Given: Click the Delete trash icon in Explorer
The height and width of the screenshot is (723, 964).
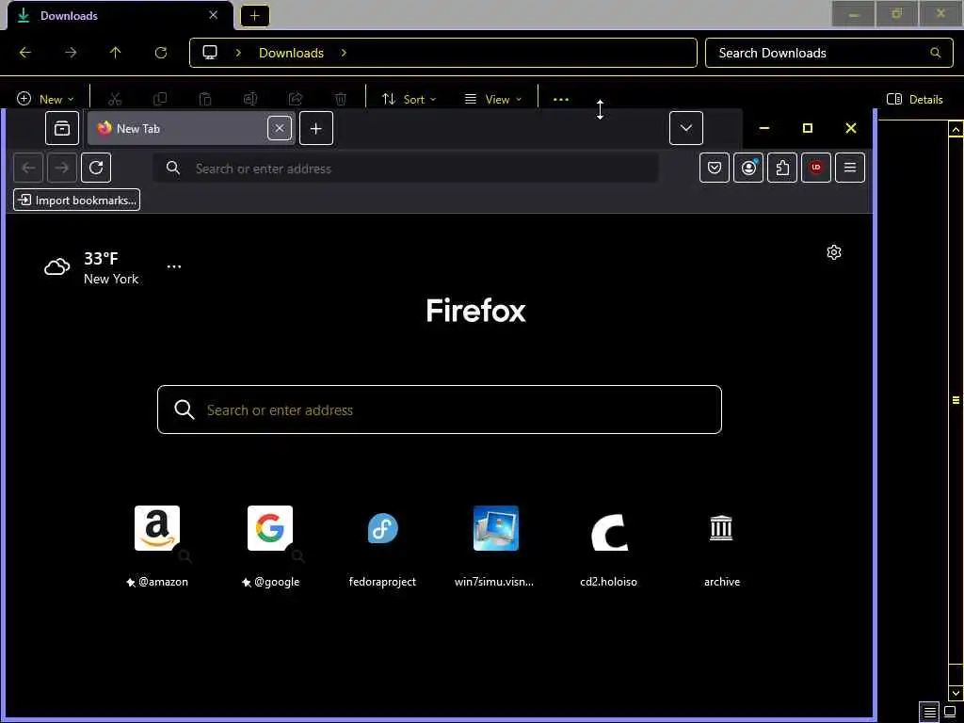Looking at the screenshot, I should pyautogui.click(x=341, y=99).
